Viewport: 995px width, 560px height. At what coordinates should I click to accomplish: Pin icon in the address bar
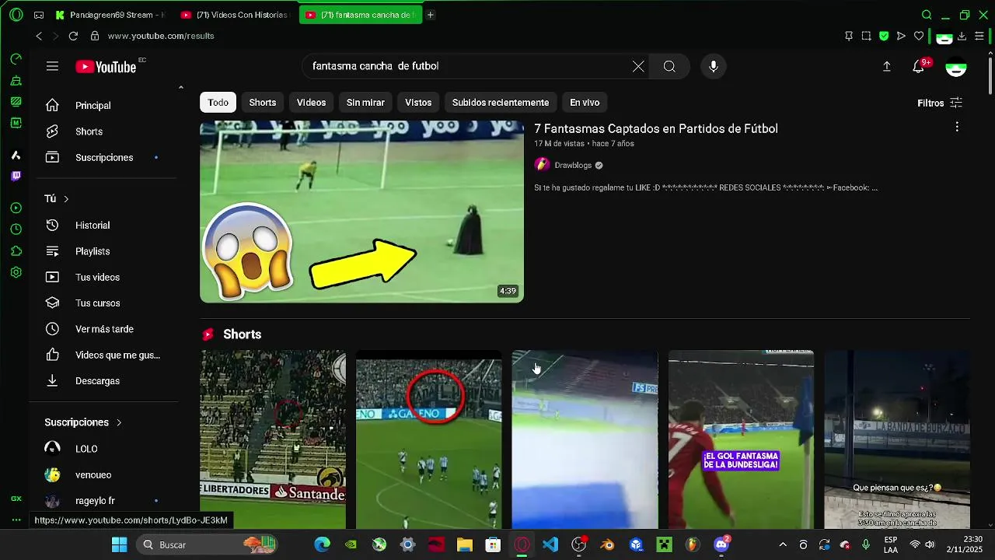click(x=849, y=36)
